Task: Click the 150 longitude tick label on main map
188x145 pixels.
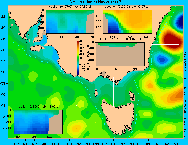Action: pos(149,143)
